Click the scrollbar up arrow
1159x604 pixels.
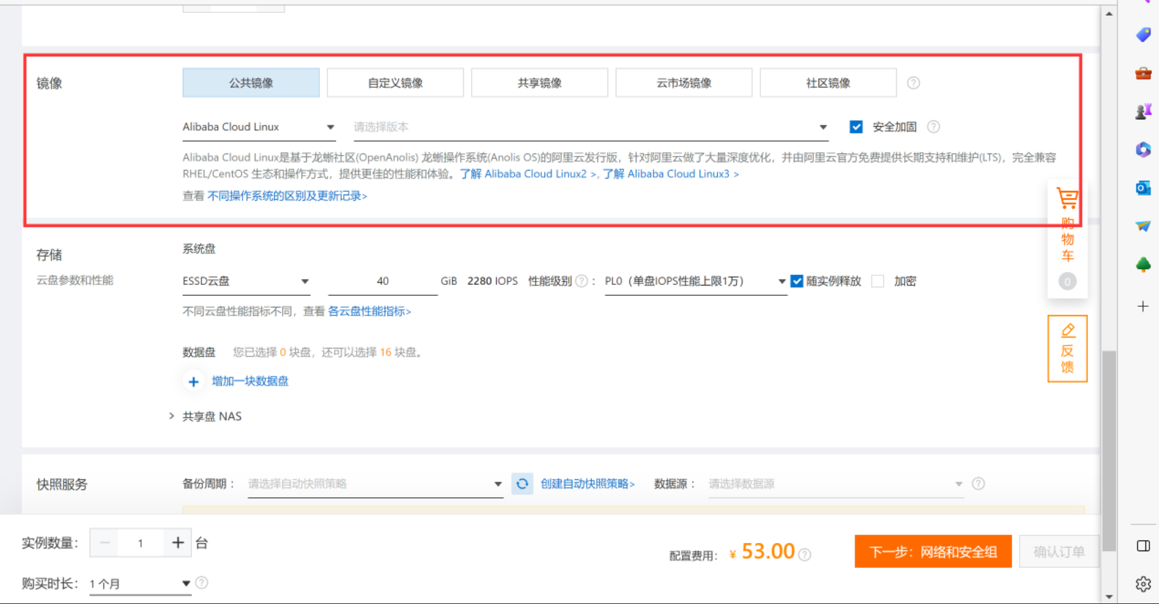coord(1109,13)
